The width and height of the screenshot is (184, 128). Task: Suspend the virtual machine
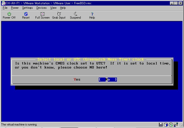tap(75, 16)
